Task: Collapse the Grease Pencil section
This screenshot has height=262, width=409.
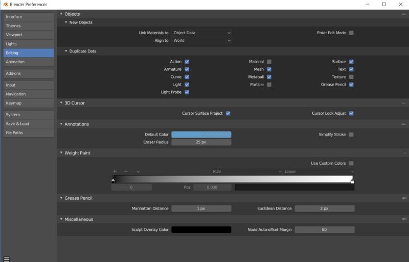Action: 61,198
